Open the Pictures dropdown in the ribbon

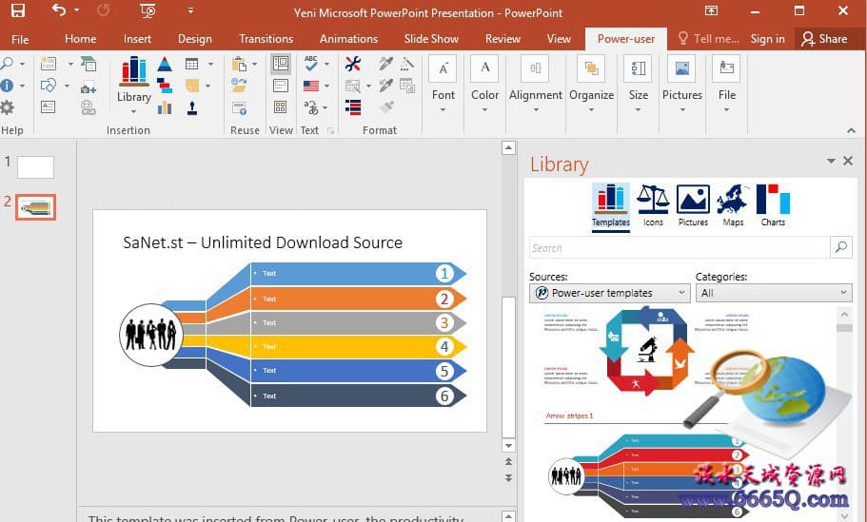click(x=681, y=85)
